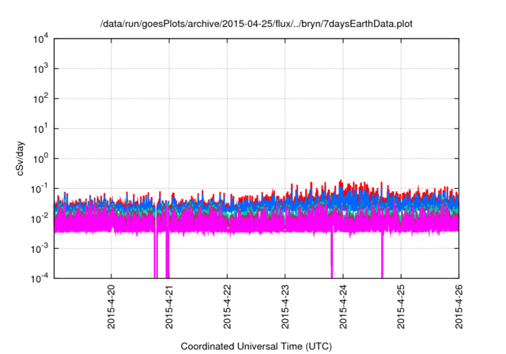This screenshot has height=354, width=506.
Task: Click the 2015-4-20 date label
Action: tap(111, 307)
